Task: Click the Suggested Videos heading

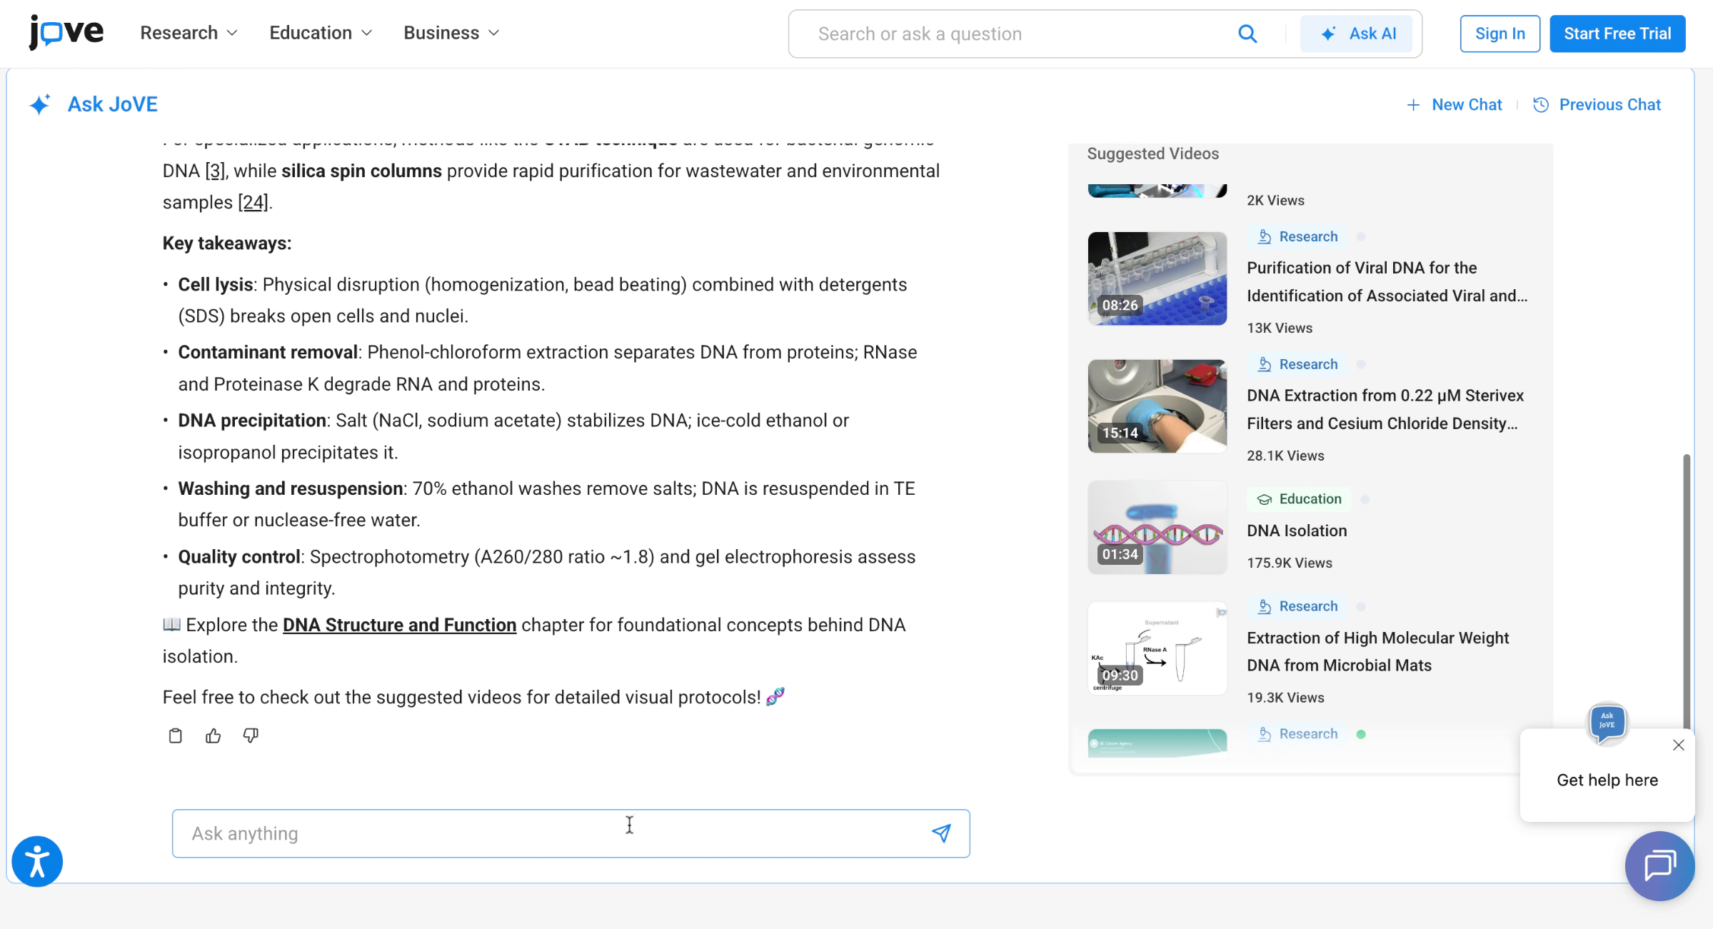Action: click(x=1152, y=154)
